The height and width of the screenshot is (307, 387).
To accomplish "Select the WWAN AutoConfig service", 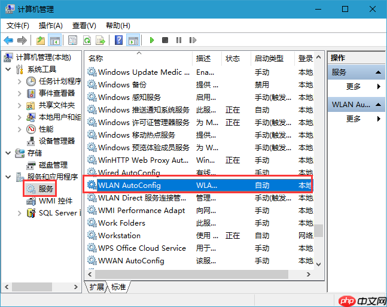I will [200, 261].
